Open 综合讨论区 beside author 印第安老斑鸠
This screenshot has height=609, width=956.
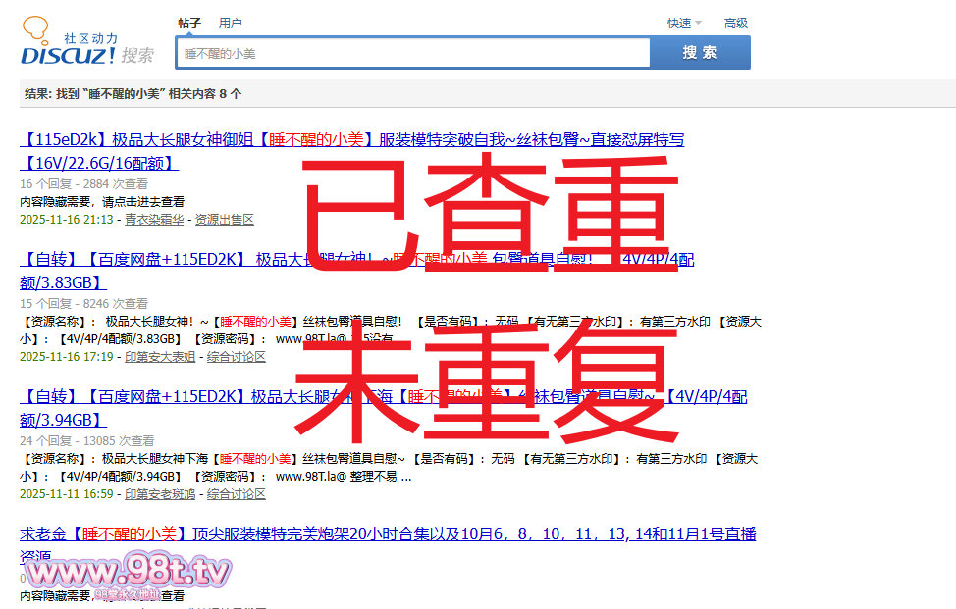tap(237, 494)
